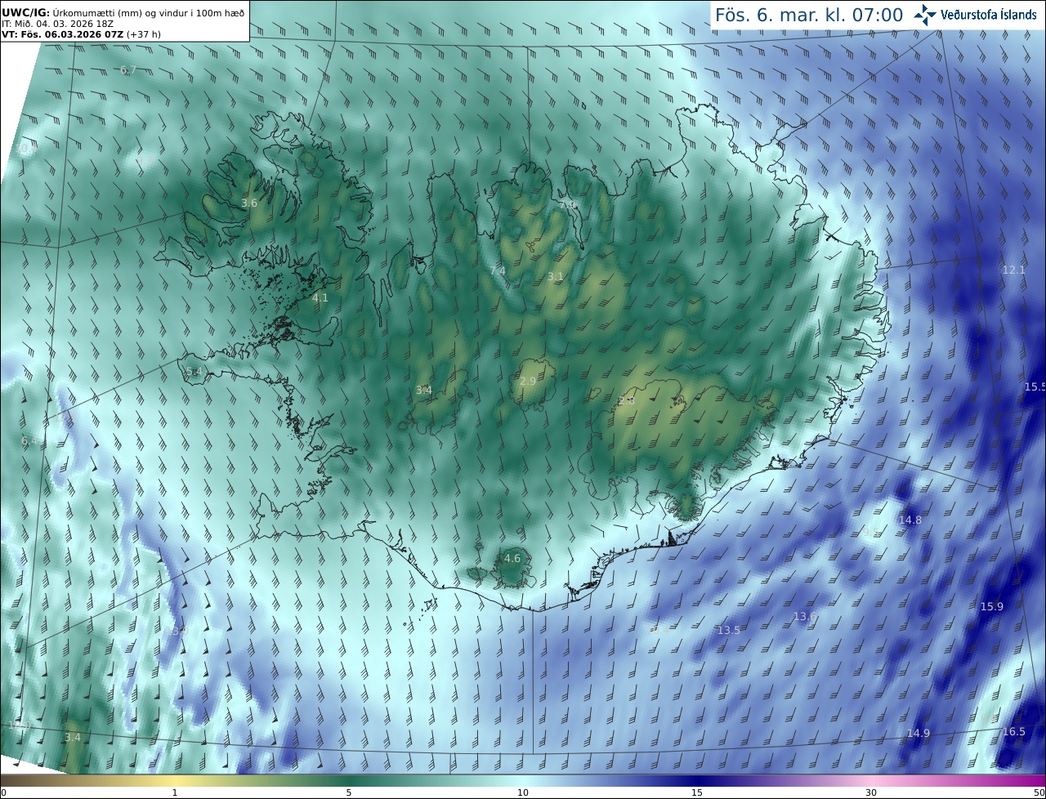
Task: Click the 16.5 value label on the map
Action: tap(1013, 732)
